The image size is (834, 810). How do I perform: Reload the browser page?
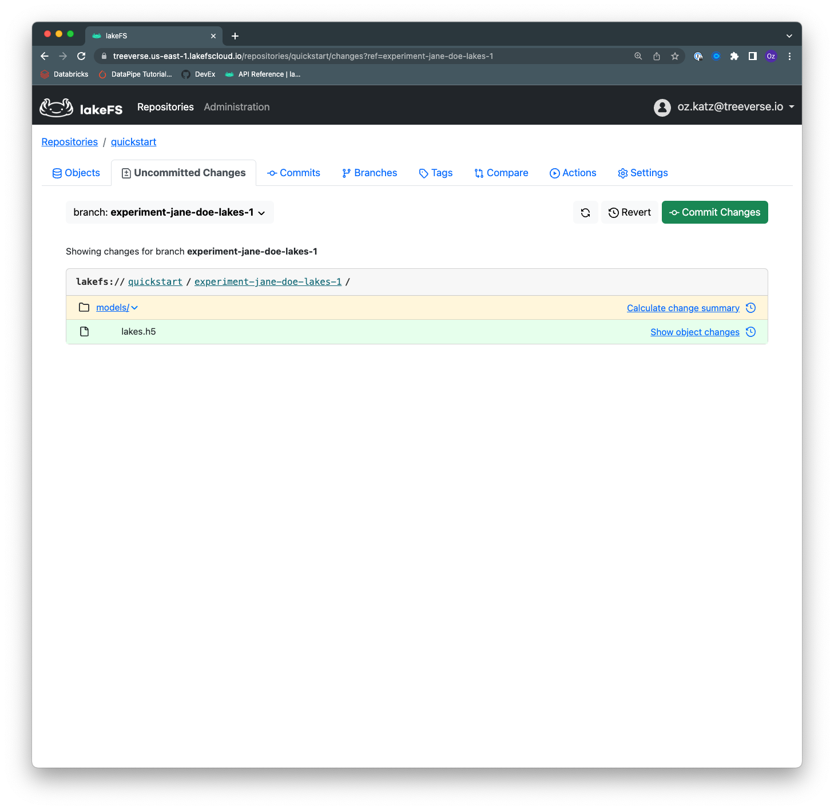pyautogui.click(x=81, y=56)
